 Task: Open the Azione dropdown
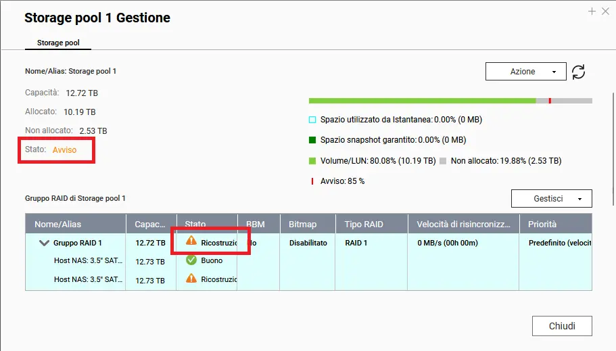[x=525, y=72]
